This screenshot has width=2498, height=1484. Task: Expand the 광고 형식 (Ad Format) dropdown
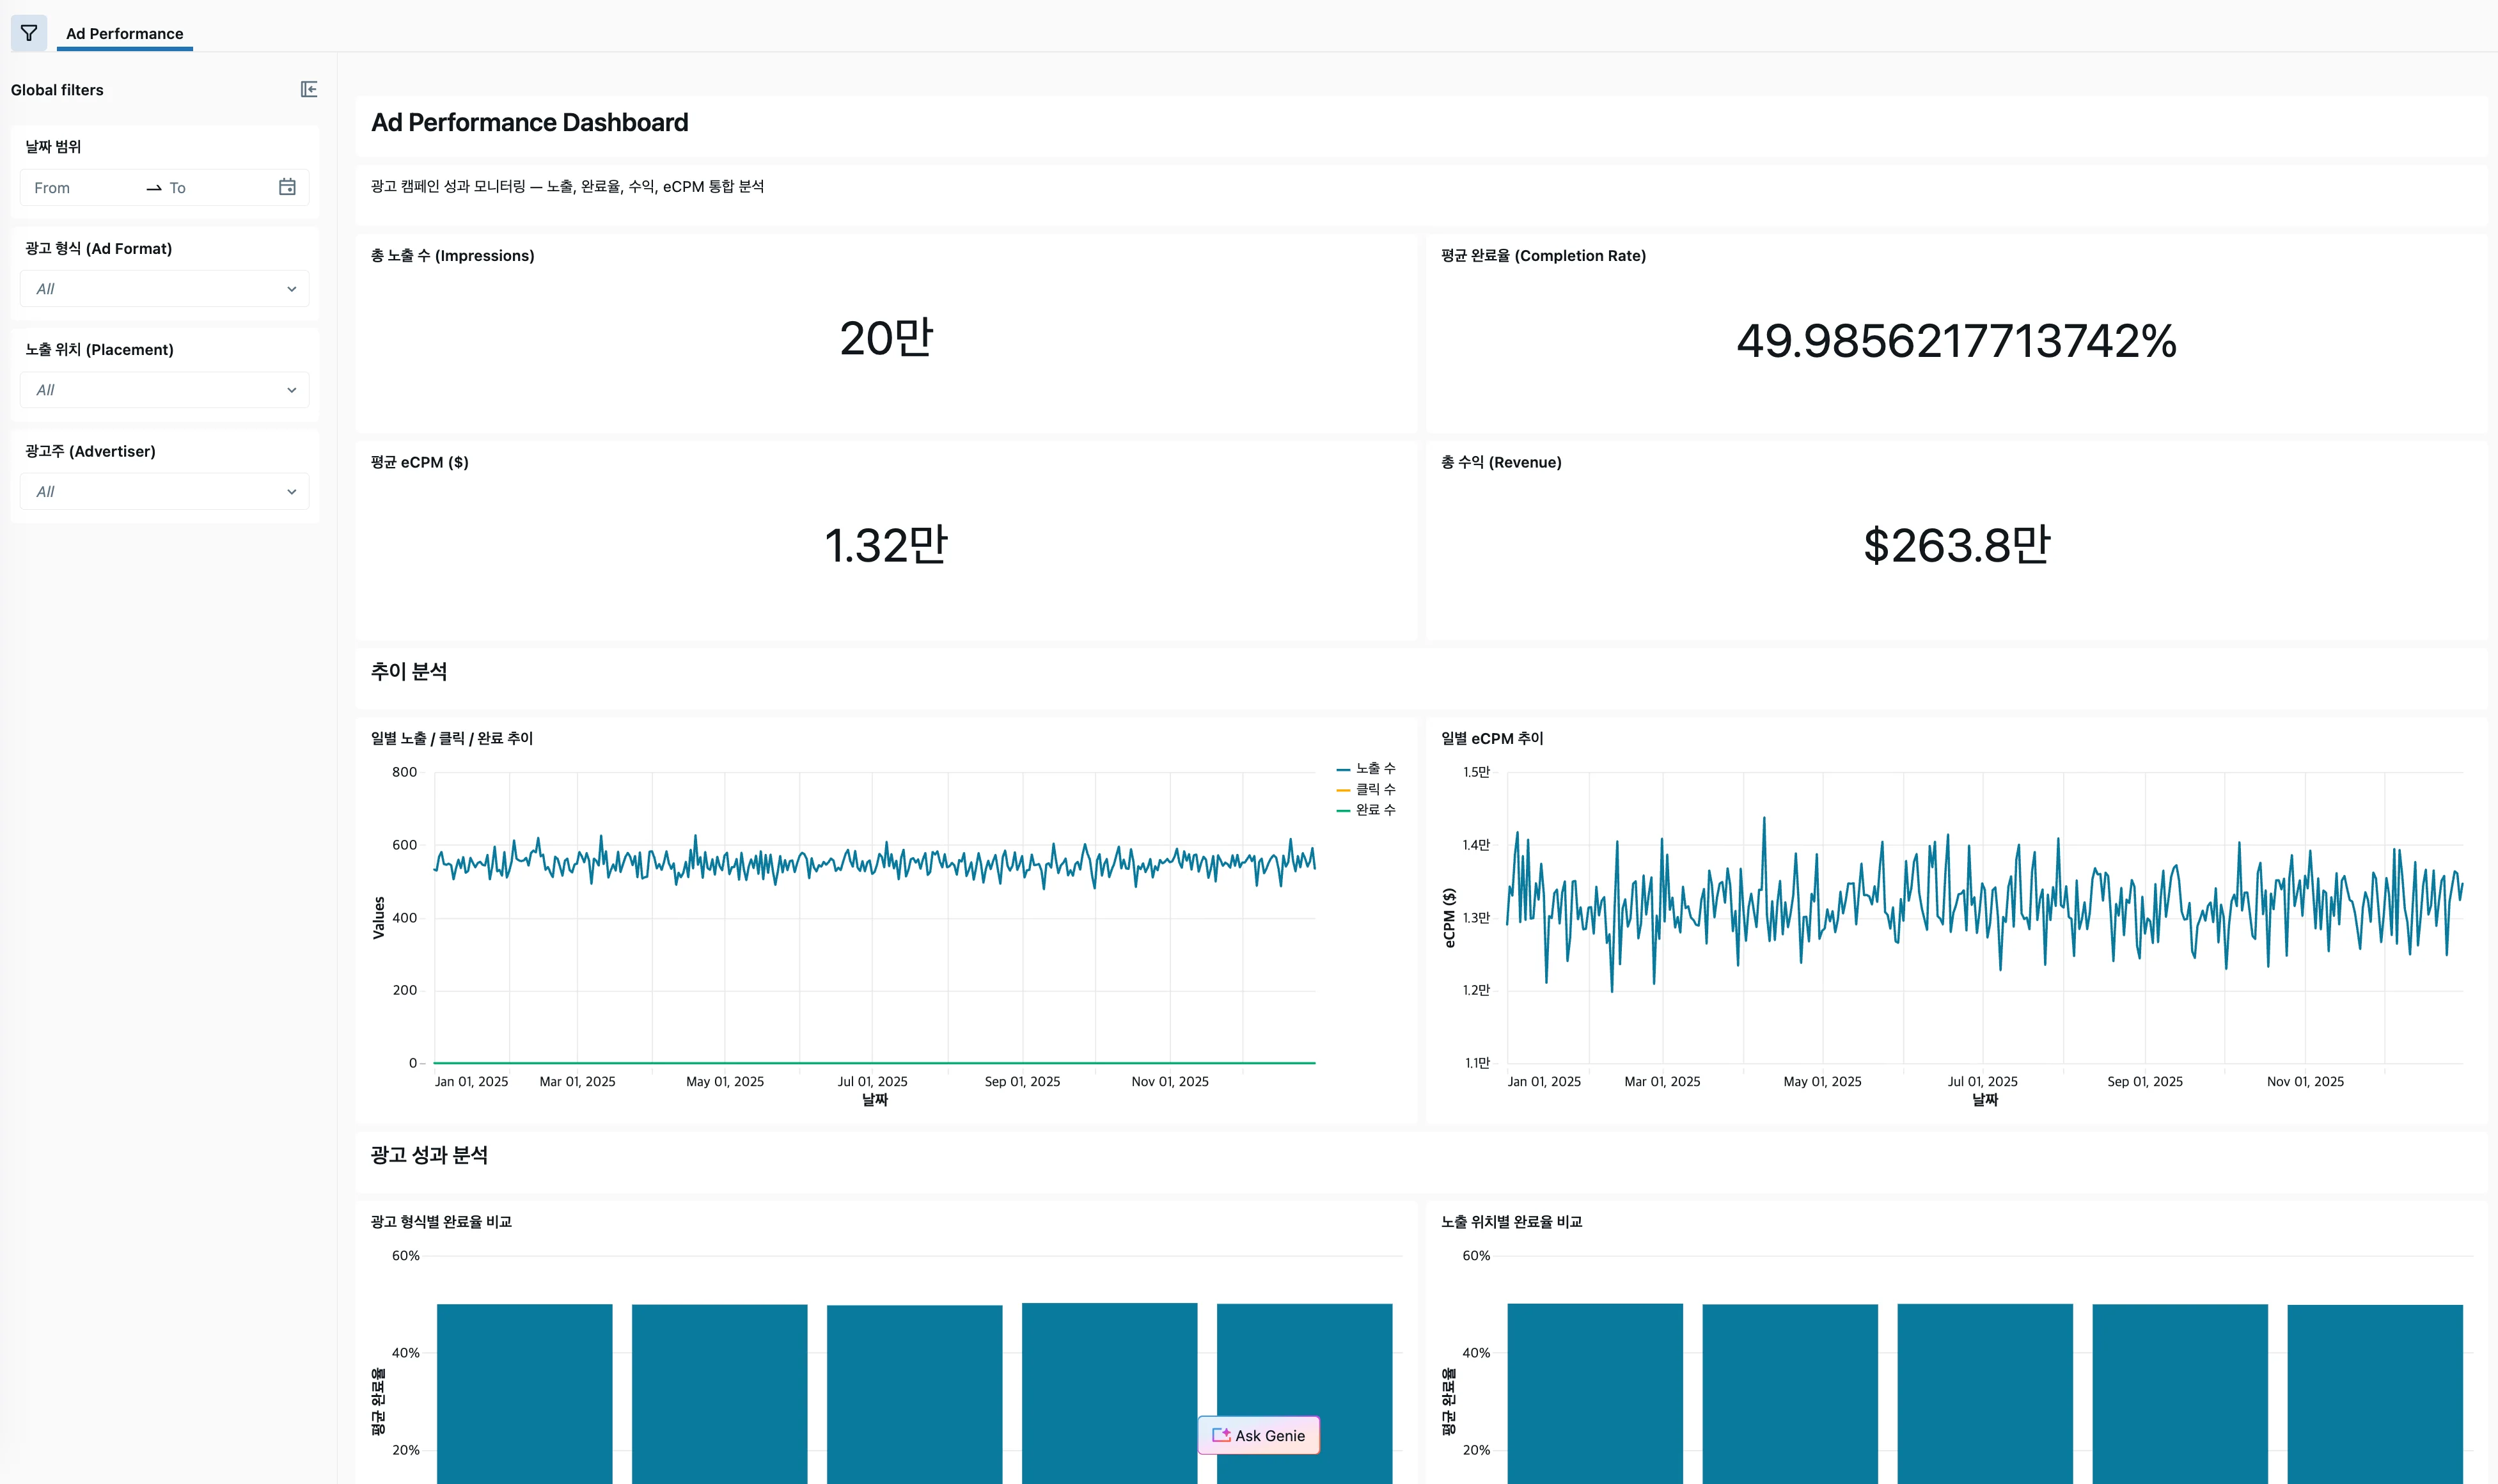(x=165, y=289)
